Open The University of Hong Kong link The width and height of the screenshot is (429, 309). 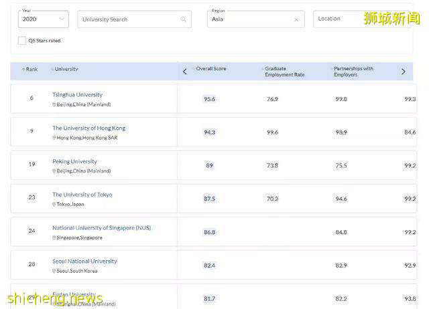[88, 128]
